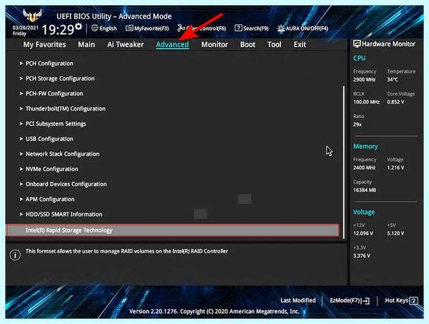429x324 pixels.
Task: Expand PCH Configuration arrow
Action: click(21, 64)
